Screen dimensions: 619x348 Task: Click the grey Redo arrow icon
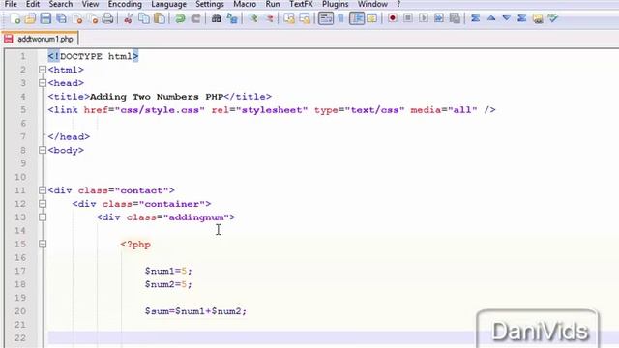tap(195, 18)
